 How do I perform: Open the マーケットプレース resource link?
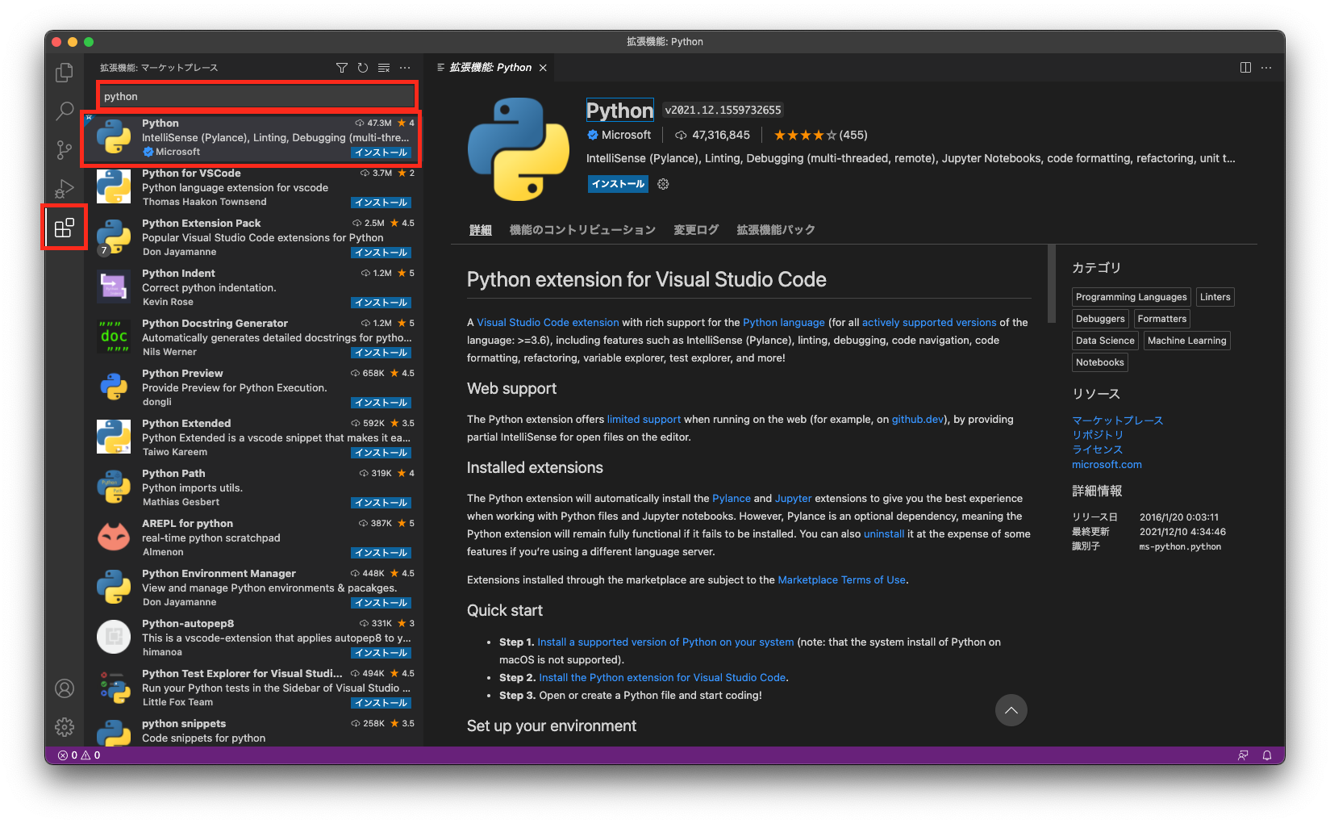(1117, 420)
